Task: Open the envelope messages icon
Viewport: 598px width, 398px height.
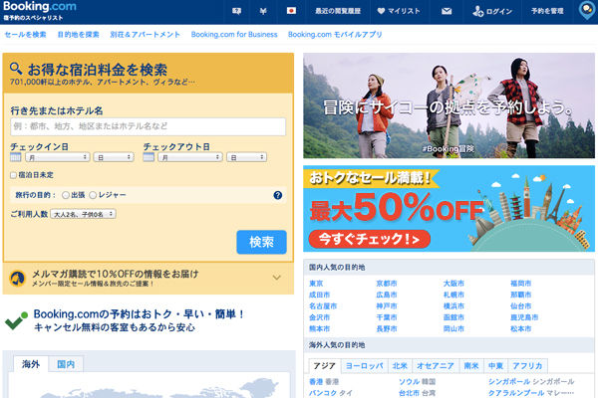Action: 447,11
